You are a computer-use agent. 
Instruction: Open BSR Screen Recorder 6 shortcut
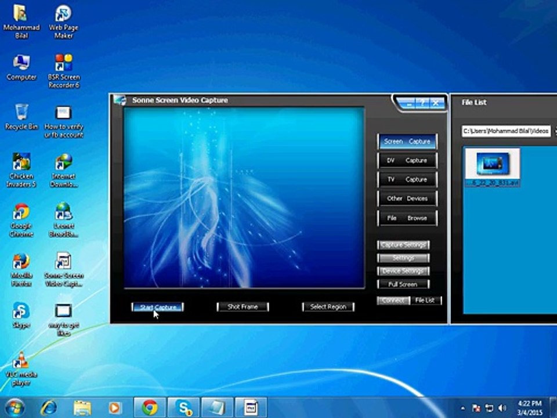pos(64,71)
